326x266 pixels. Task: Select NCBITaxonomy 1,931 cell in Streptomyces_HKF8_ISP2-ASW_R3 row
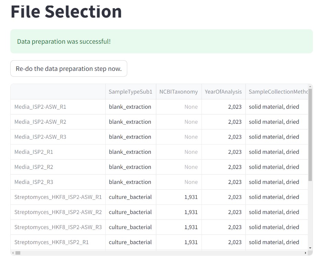tap(191, 227)
